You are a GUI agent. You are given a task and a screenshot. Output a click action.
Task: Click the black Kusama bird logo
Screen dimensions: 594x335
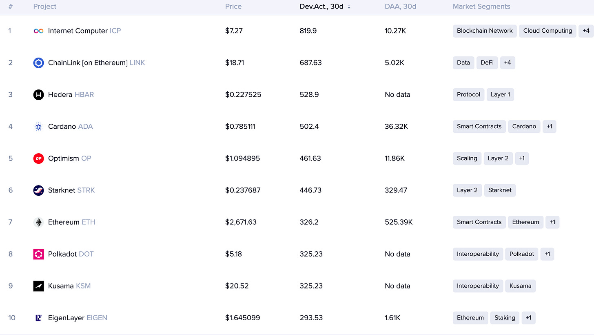point(38,286)
